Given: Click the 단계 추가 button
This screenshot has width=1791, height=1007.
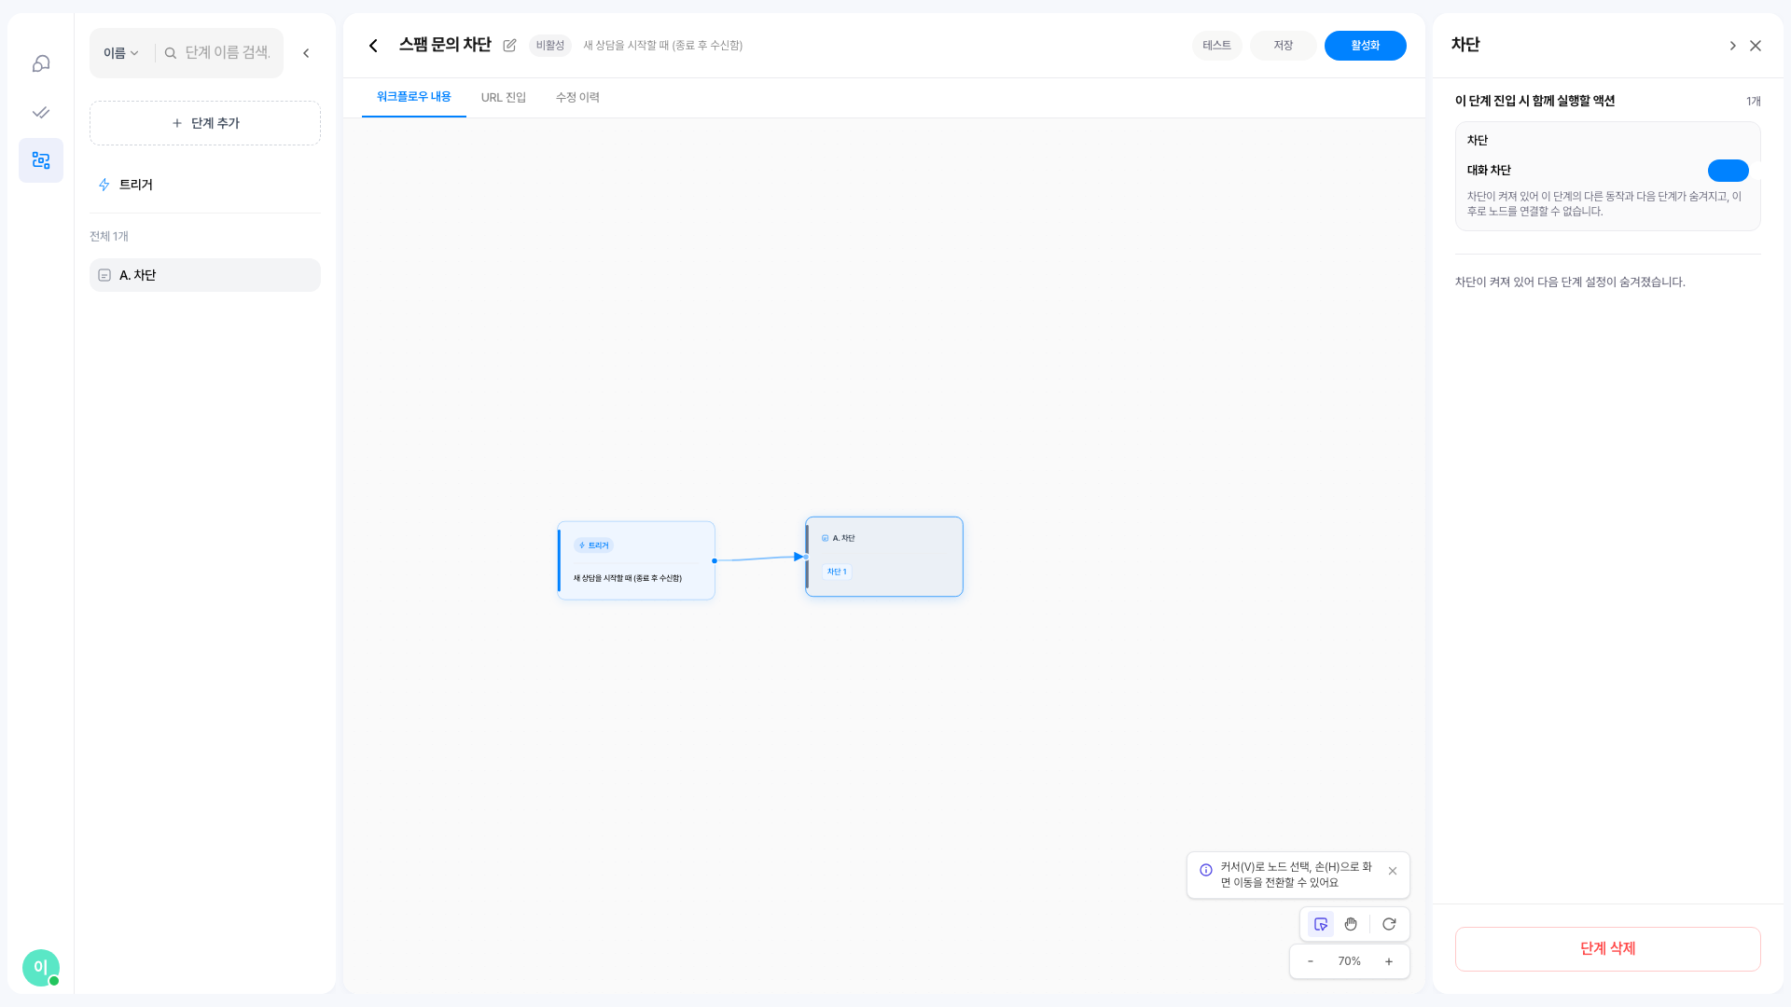Looking at the screenshot, I should click(x=205, y=123).
